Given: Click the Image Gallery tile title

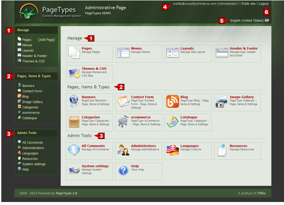Looking at the screenshot, I should tap(241, 97).
